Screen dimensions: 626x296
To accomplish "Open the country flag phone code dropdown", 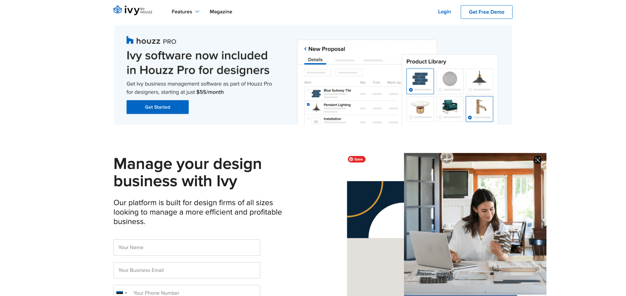I will 121,293.
